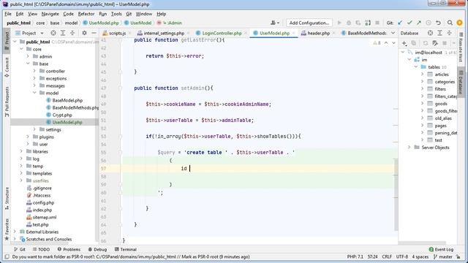
Task: Click the Run play button icon
Action: 339,23
